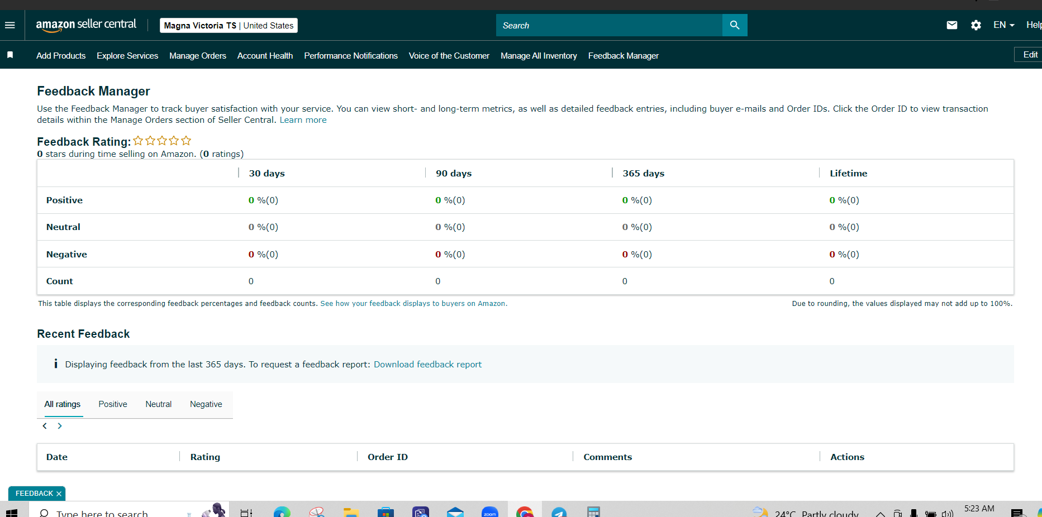Open the Windows notification center icon
1042x517 pixels.
pos(1017,513)
